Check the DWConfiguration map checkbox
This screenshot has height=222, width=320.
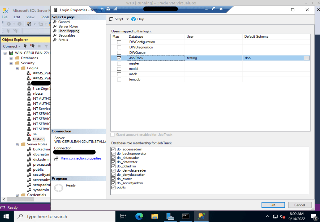coord(119,42)
